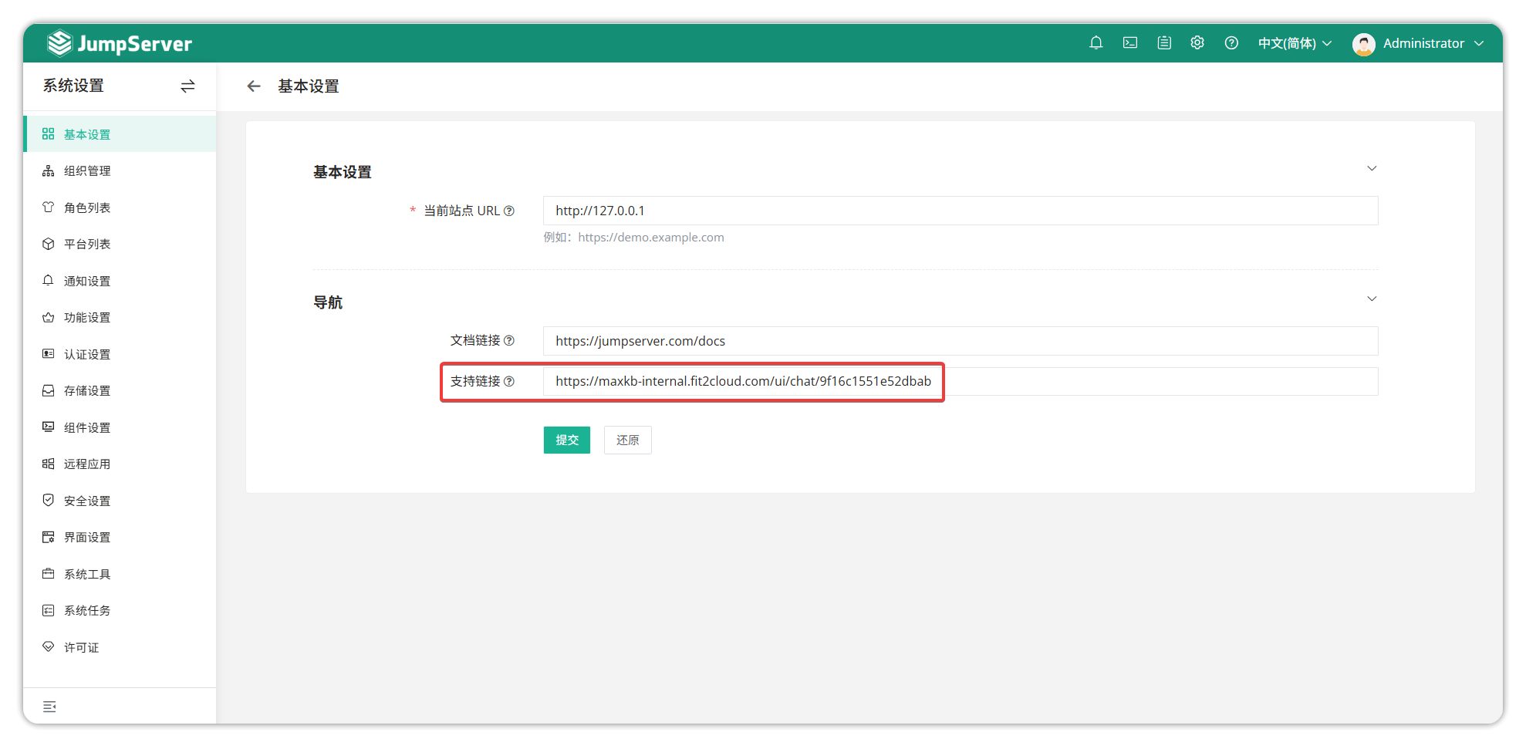The width and height of the screenshot is (1526, 739).
Task: Submit the form with 提交 button
Action: (x=566, y=440)
